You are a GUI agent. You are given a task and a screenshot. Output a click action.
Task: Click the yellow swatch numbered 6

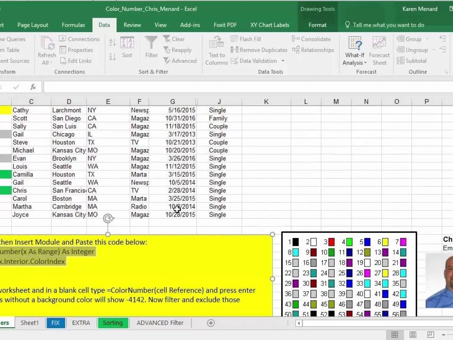click(x=385, y=242)
